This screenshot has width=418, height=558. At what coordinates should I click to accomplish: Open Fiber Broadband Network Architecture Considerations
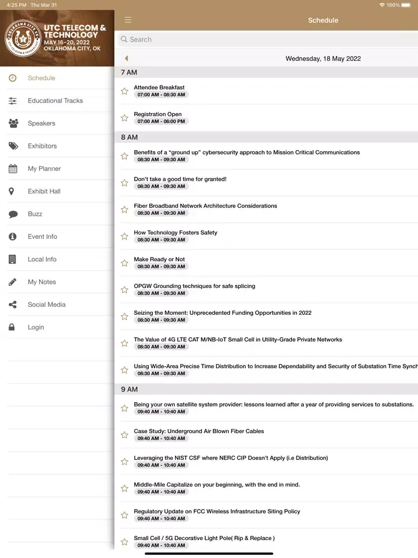pyautogui.click(x=266, y=209)
